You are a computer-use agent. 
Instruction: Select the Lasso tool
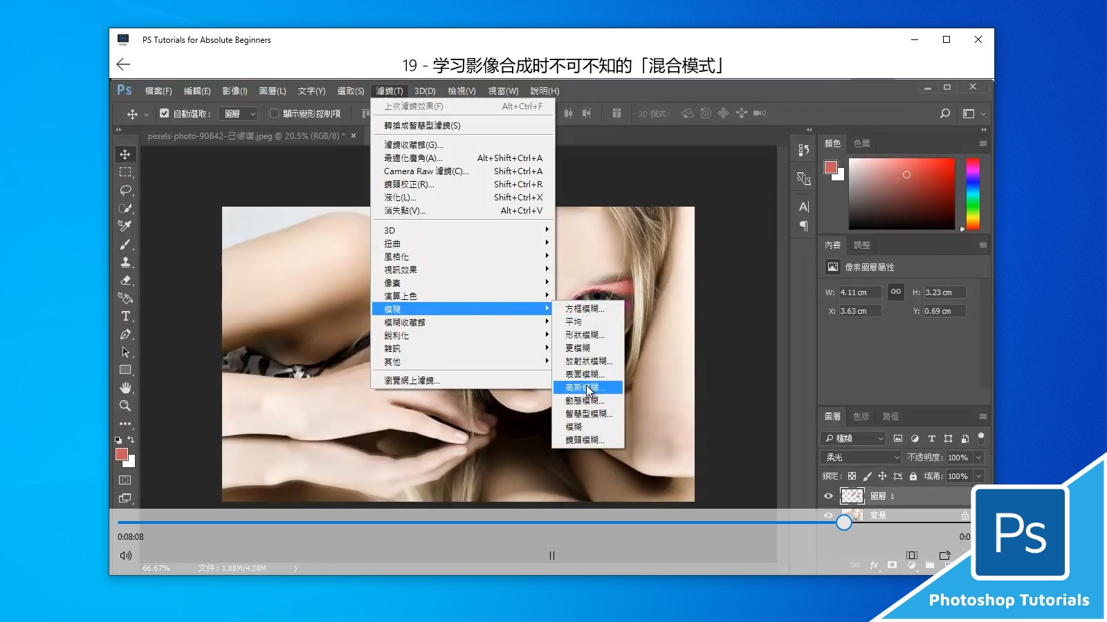[125, 190]
